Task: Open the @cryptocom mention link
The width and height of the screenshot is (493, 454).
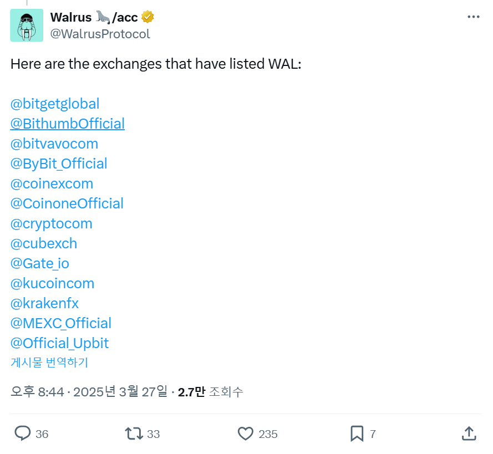Action: [x=51, y=223]
